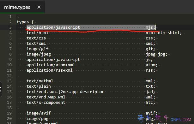This screenshot has height=124, width=194.
Task: Click the 'avif;' extension
Action: [x=151, y=113]
